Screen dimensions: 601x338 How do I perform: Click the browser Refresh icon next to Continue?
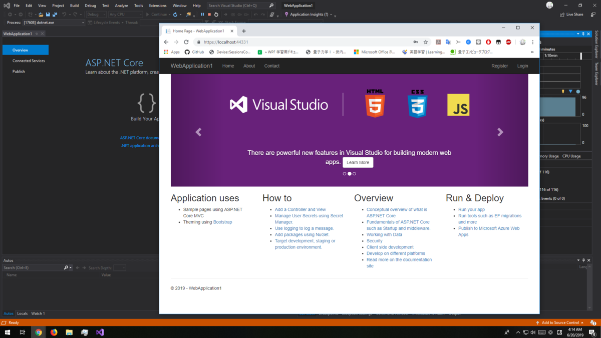click(175, 15)
